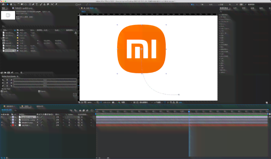Viewport: 271px width, 159px height.
Task: Open Anchor Point Gravity panel menu
Action: (x=18, y=76)
